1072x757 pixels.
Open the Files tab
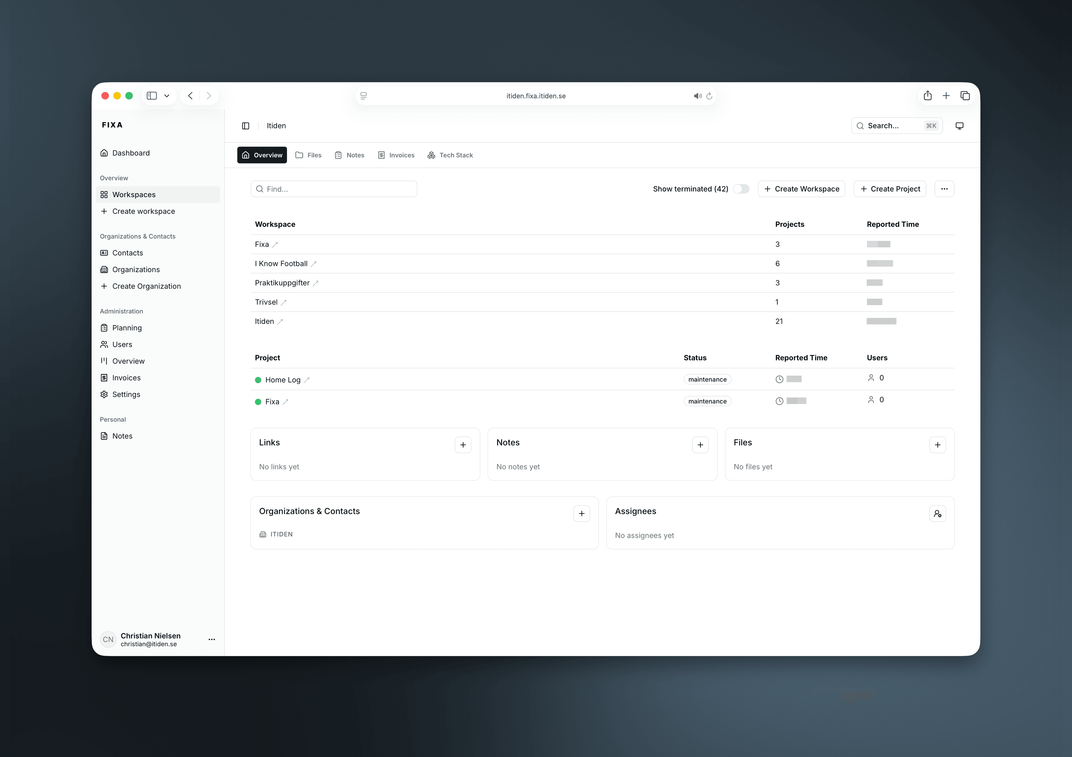[x=309, y=155]
